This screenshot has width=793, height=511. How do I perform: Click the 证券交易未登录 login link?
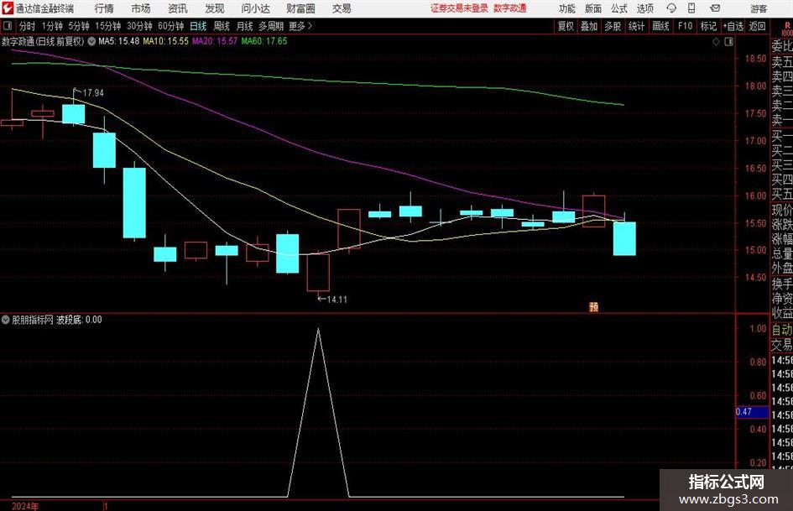pyautogui.click(x=459, y=8)
